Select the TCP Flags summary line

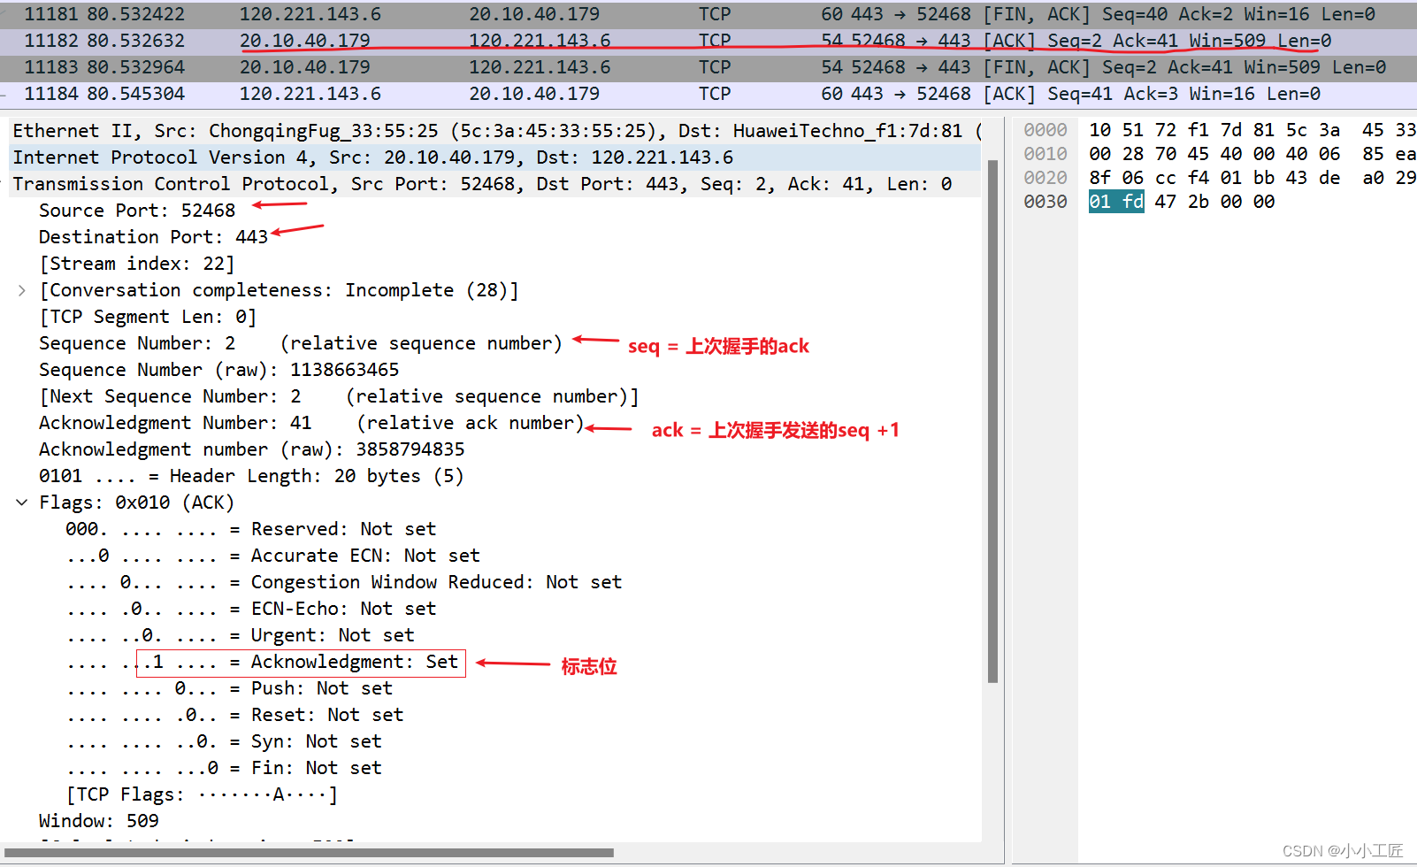click(202, 794)
